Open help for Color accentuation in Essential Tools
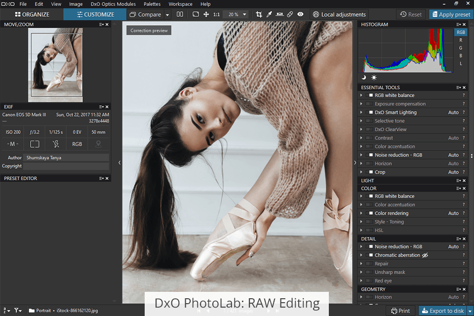474x316 pixels. pos(464,146)
